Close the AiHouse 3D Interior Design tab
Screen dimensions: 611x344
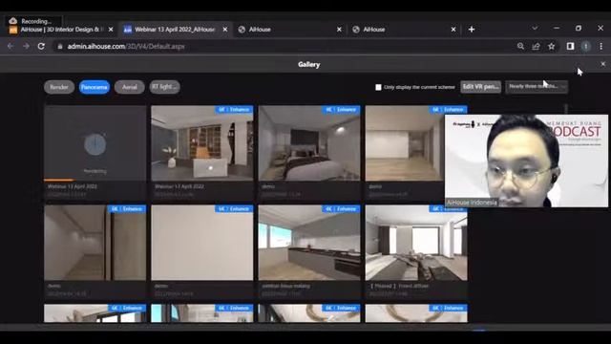[x=111, y=30]
